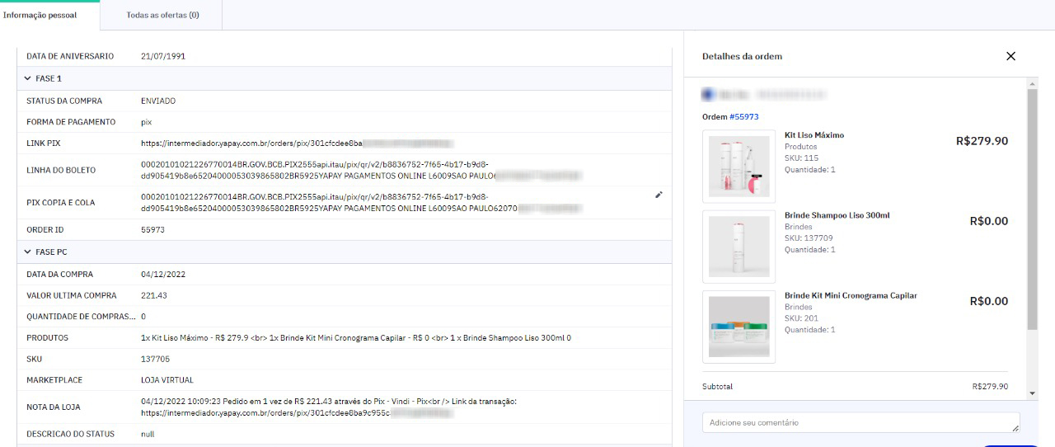
Task: Open order link #55973
Action: coord(743,117)
